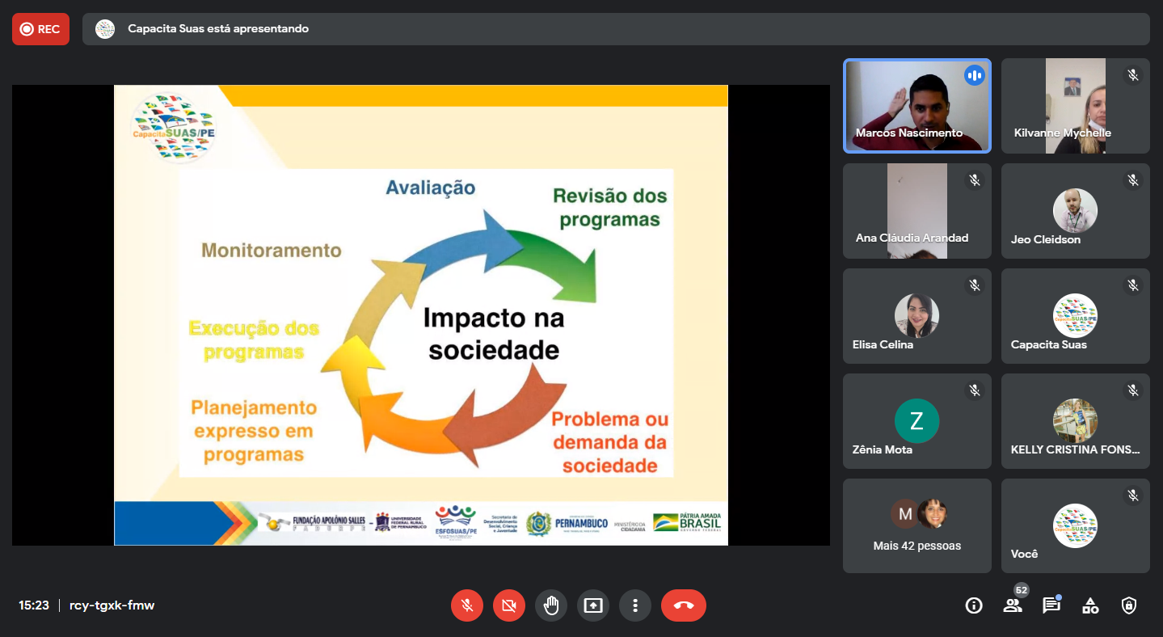Open the meeting details info icon
Screen dimensions: 1163x637
click(974, 605)
